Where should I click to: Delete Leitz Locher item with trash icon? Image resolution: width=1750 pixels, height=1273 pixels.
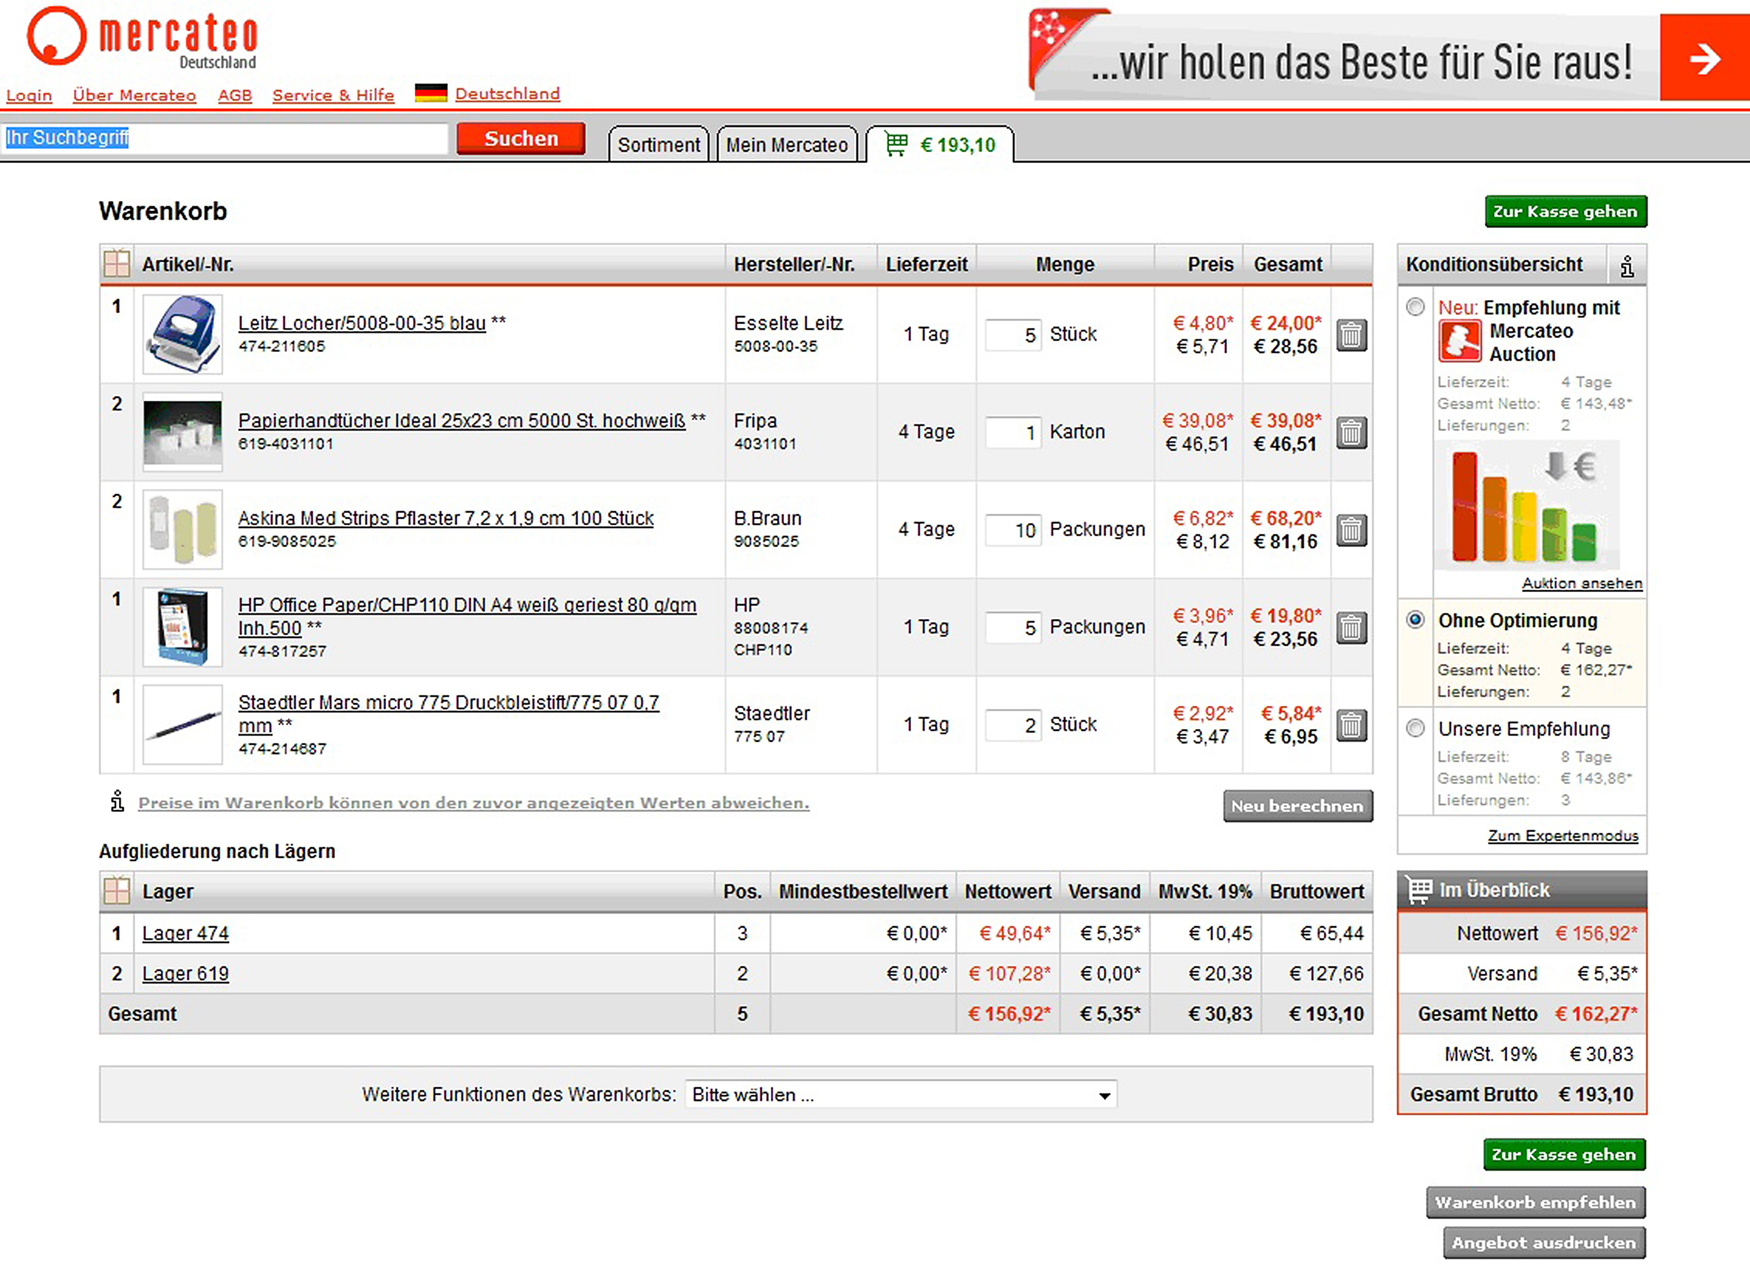pyautogui.click(x=1351, y=335)
